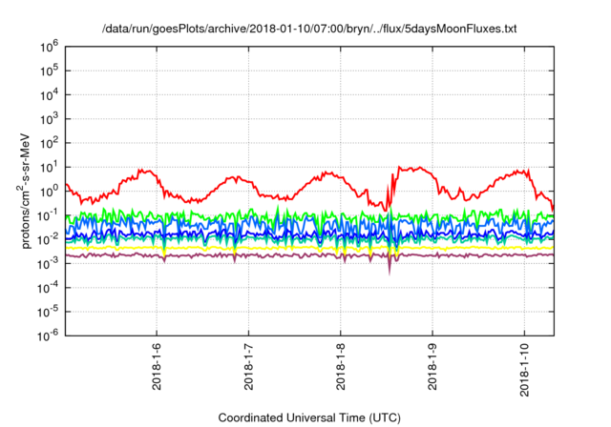Image resolution: width=611 pixels, height=427 pixels.
Task: Click the 10^-1 y-axis label
Action: [48, 216]
